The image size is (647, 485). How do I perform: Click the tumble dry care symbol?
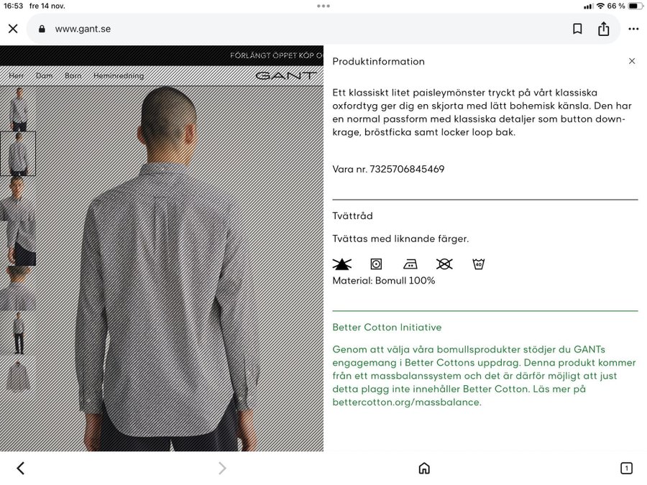pyautogui.click(x=376, y=264)
